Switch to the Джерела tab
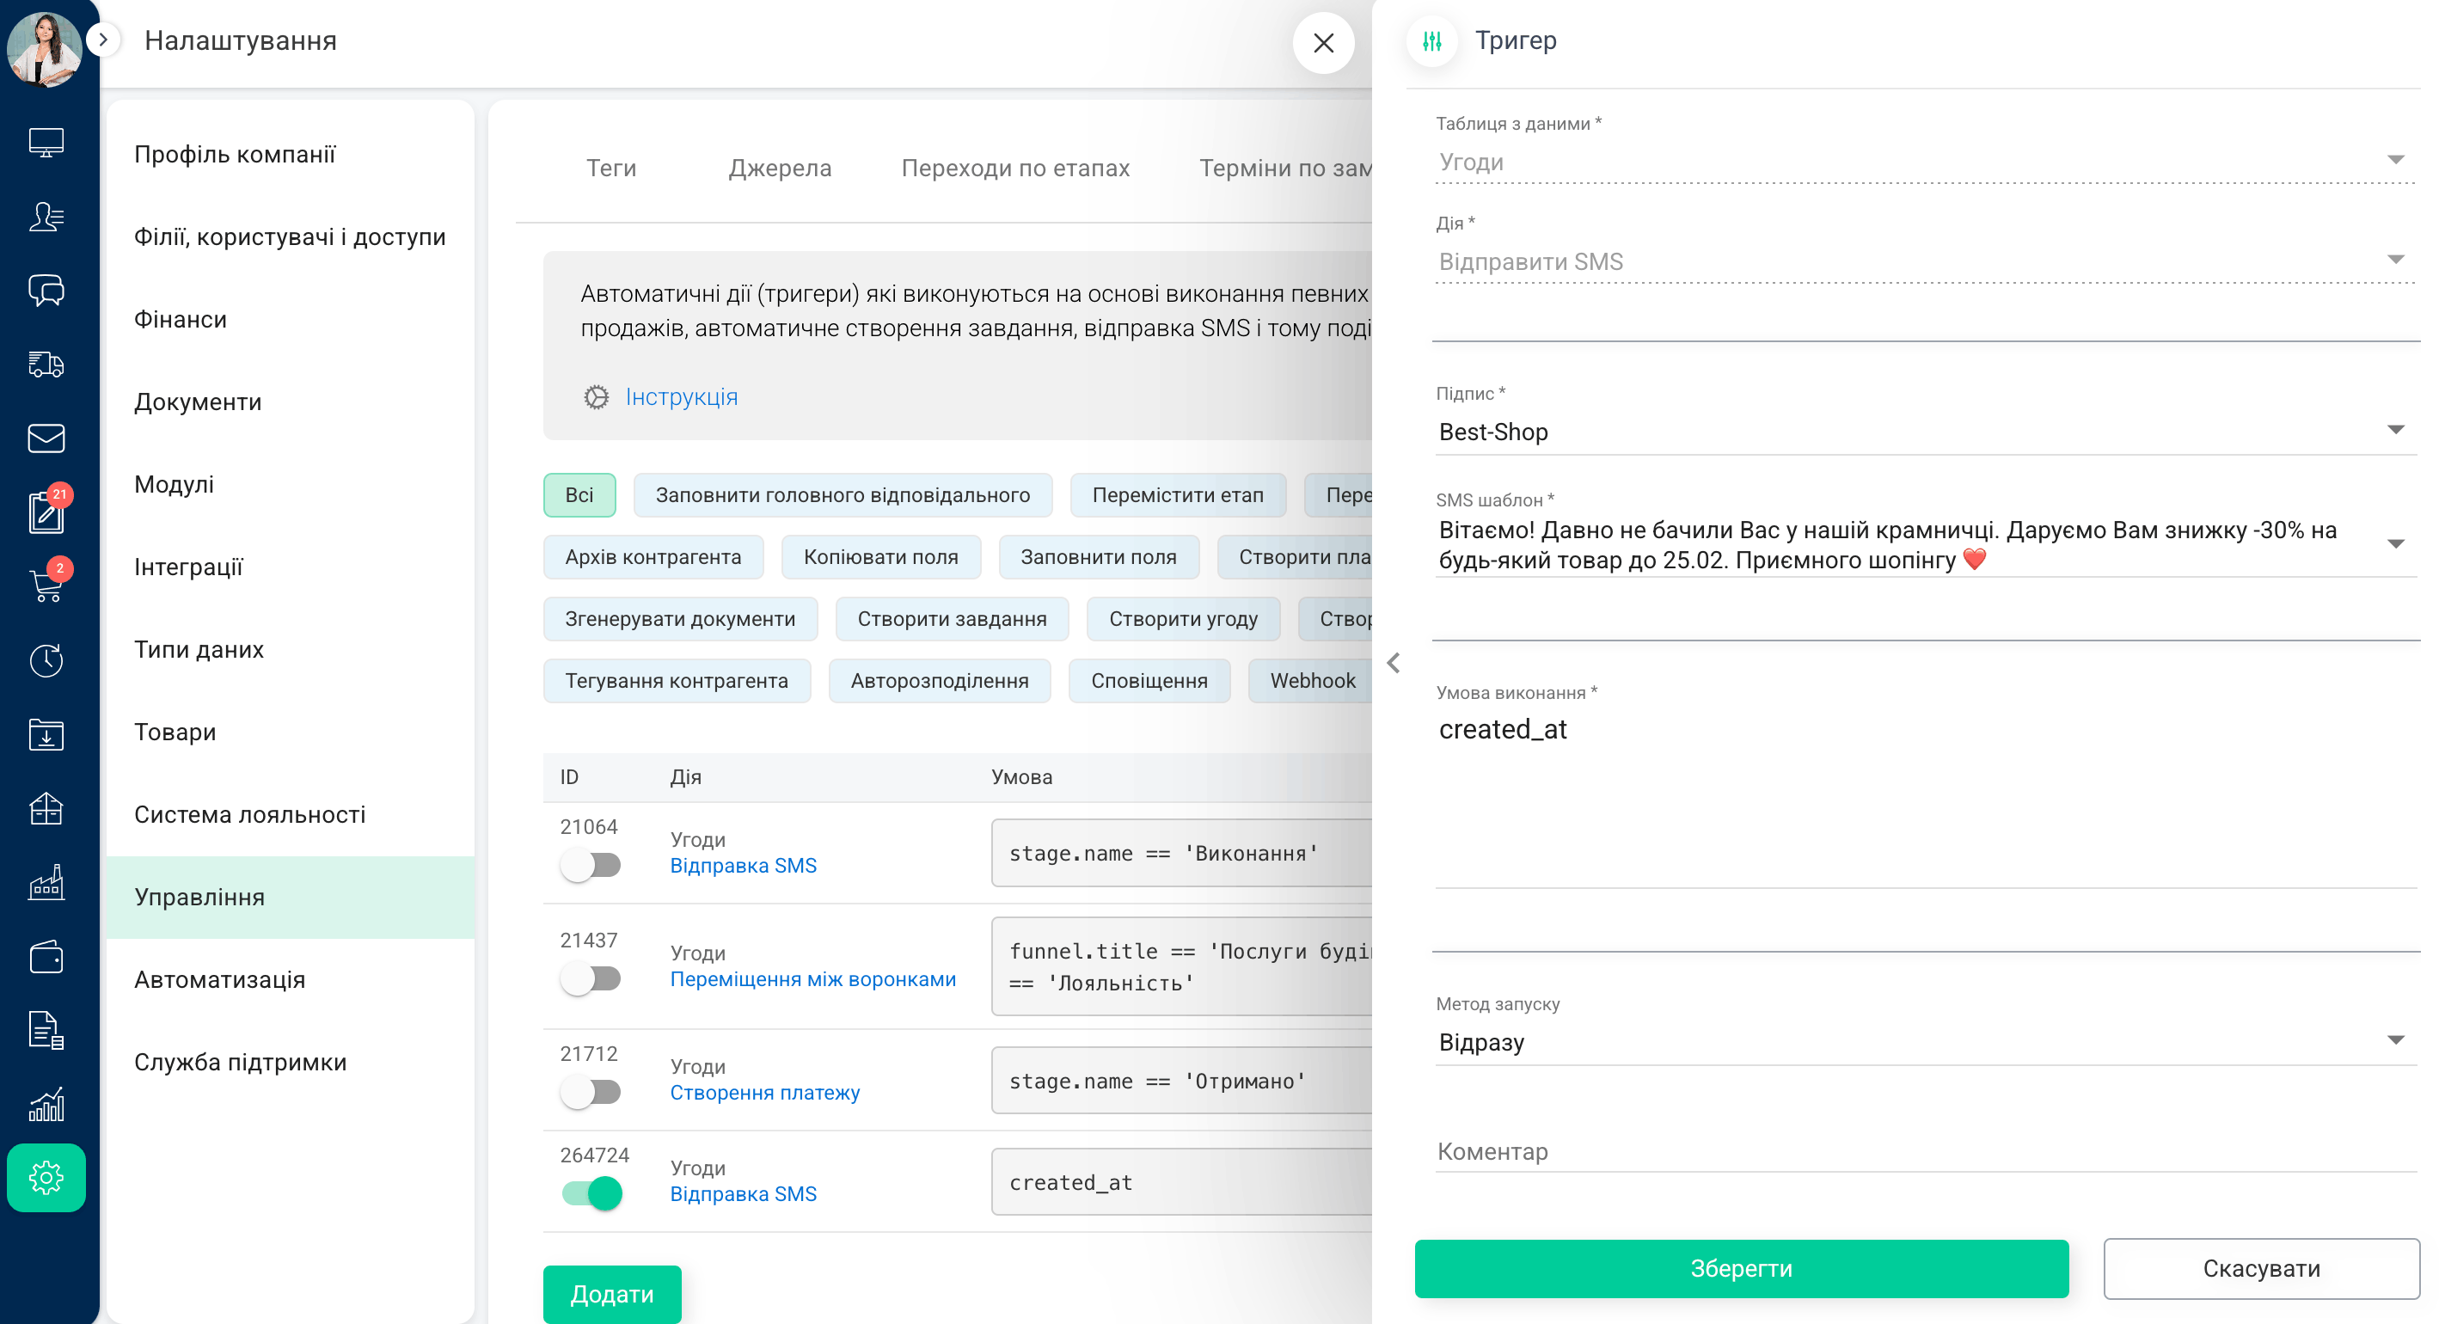 click(x=779, y=168)
